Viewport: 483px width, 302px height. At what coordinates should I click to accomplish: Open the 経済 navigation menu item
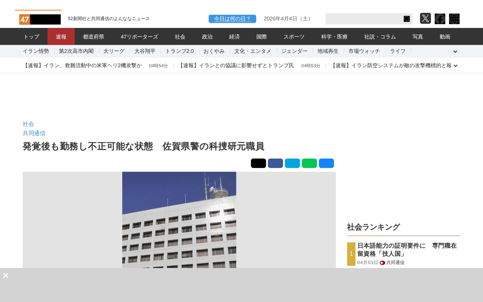234,36
